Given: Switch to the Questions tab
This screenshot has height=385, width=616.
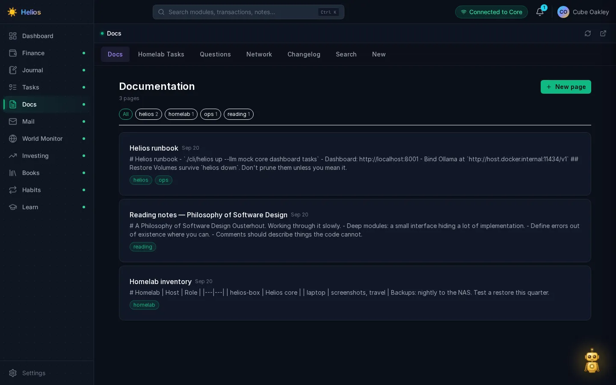Looking at the screenshot, I should (215, 54).
